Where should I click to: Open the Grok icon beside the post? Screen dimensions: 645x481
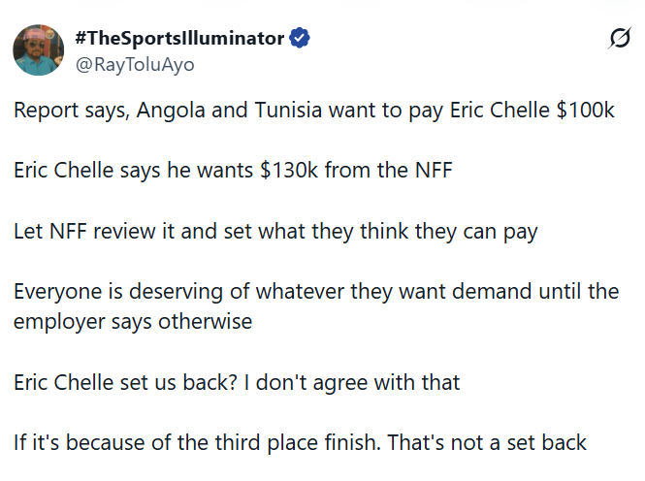(617, 39)
